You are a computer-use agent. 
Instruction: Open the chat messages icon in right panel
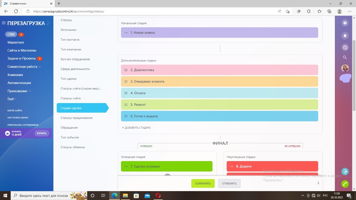click(345, 47)
